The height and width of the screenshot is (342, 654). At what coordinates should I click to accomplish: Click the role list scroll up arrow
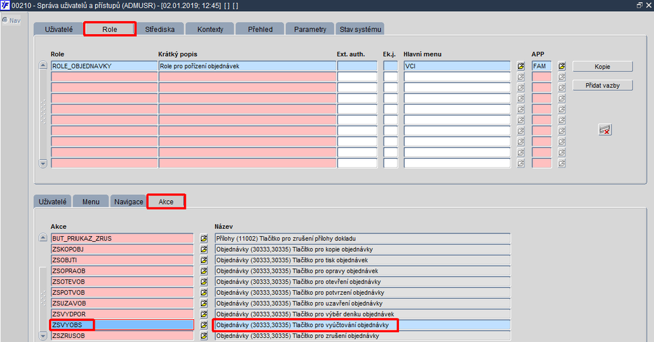point(43,65)
